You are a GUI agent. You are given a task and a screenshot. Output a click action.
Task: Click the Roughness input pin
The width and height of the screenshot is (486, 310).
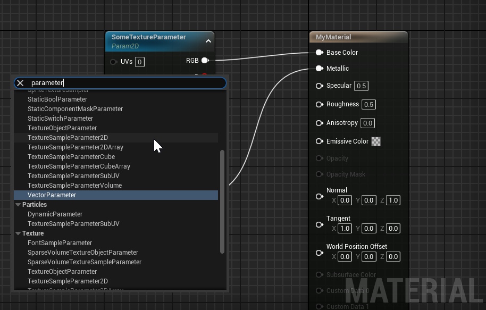click(x=319, y=104)
